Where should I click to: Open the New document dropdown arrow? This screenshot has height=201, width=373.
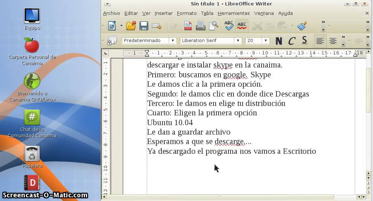(x=121, y=26)
